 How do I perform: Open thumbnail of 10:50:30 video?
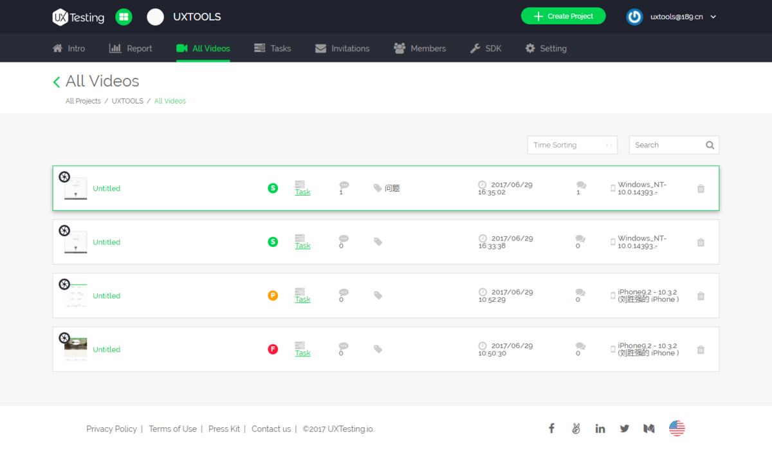(x=75, y=349)
